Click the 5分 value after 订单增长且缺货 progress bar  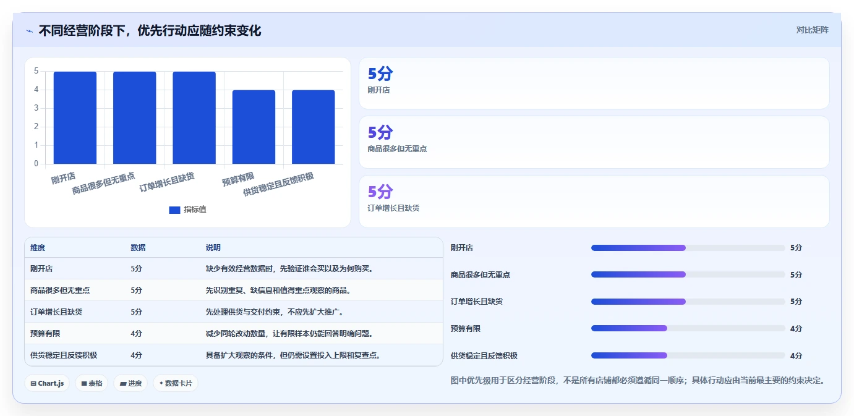point(796,302)
